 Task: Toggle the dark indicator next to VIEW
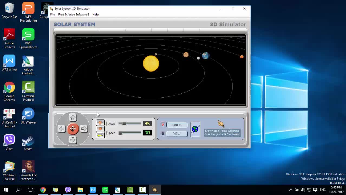tap(163, 134)
